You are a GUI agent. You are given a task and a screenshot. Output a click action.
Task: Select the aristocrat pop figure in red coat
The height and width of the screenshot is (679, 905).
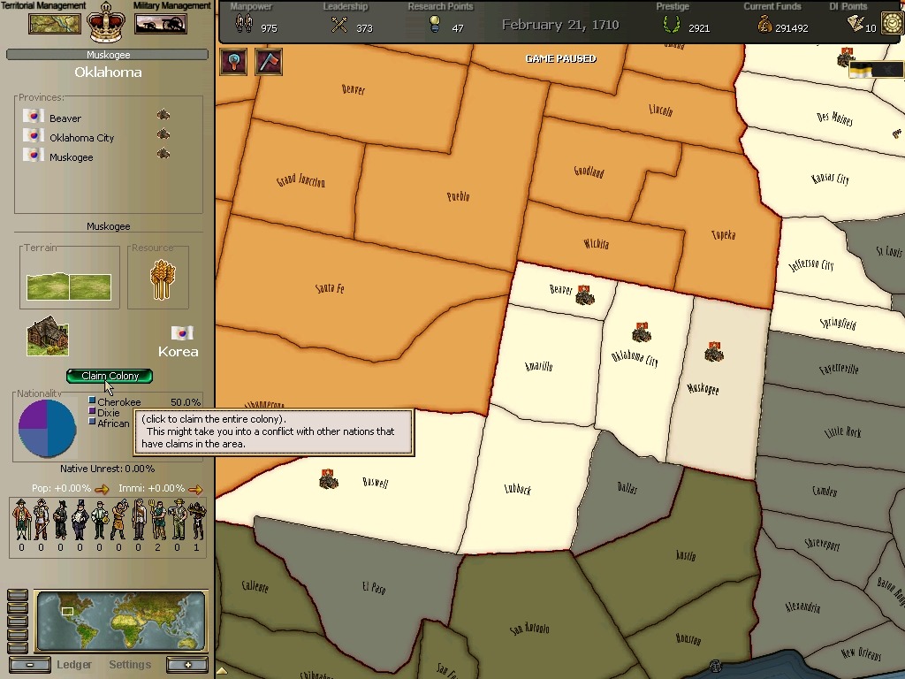click(21, 520)
